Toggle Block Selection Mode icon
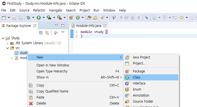This screenshot has height=107, width=197. (x=133, y=18)
